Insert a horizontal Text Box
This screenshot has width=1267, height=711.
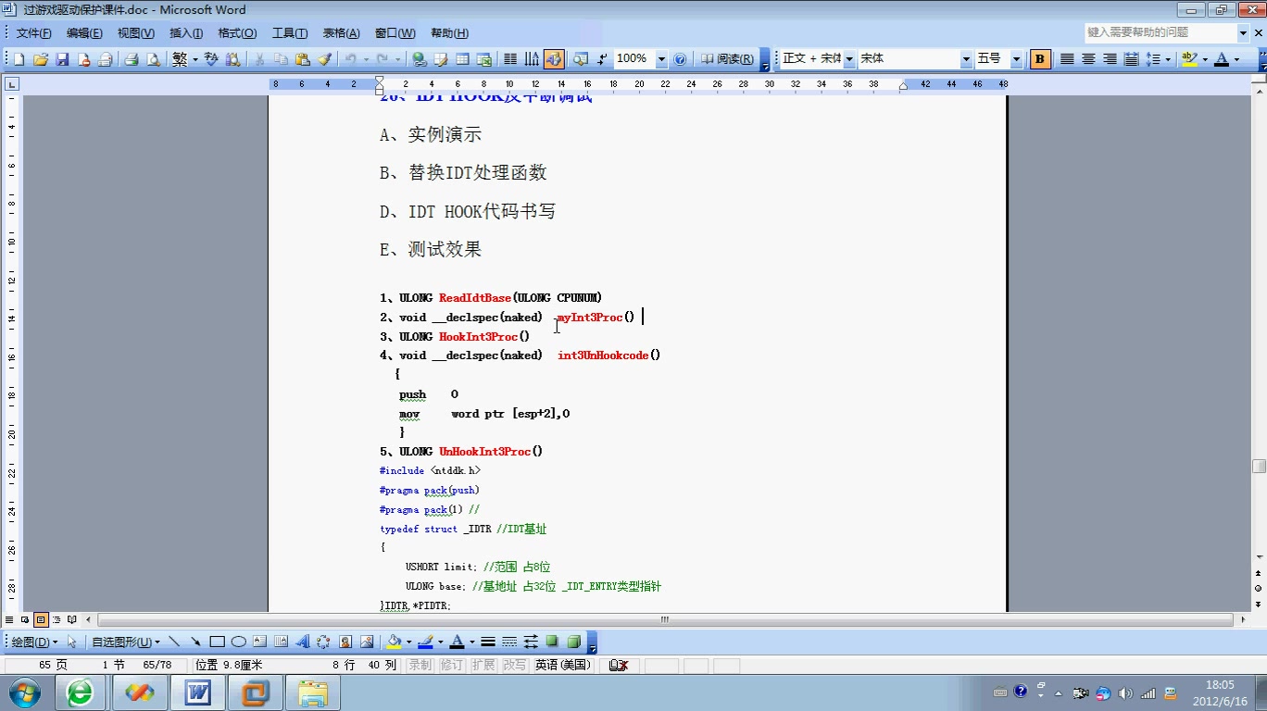(x=259, y=642)
